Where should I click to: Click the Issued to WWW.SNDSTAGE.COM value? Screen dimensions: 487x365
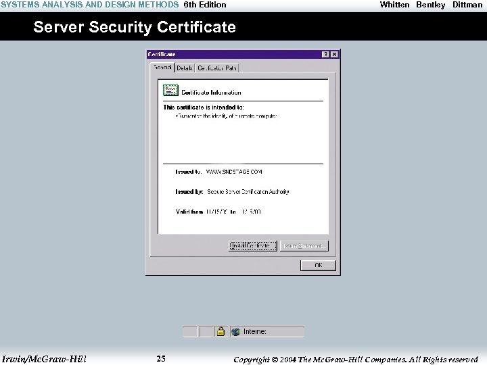234,172
